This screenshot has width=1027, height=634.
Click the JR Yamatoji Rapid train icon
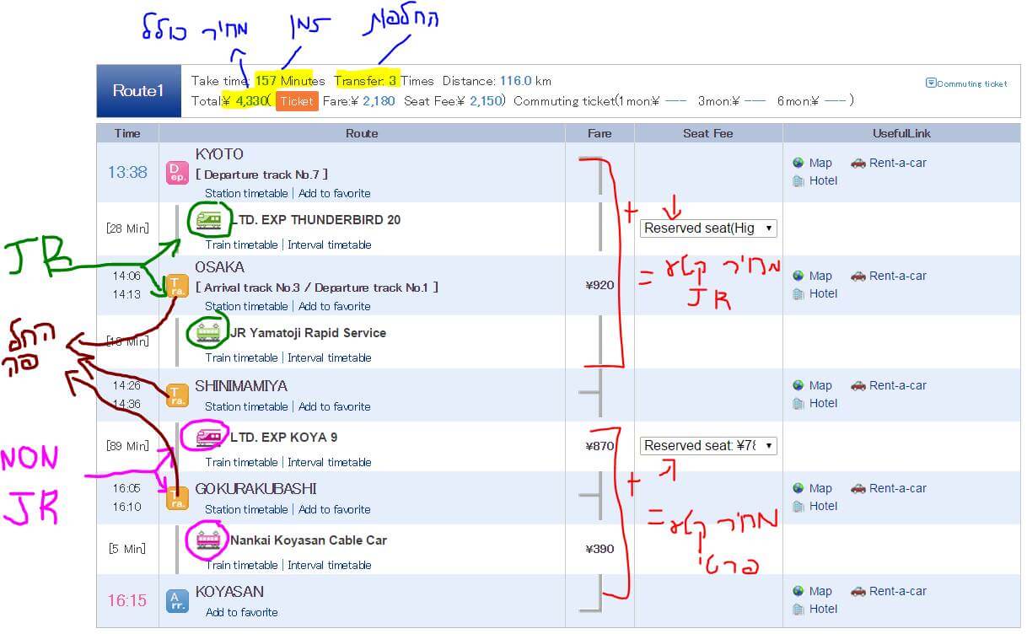[x=208, y=332]
